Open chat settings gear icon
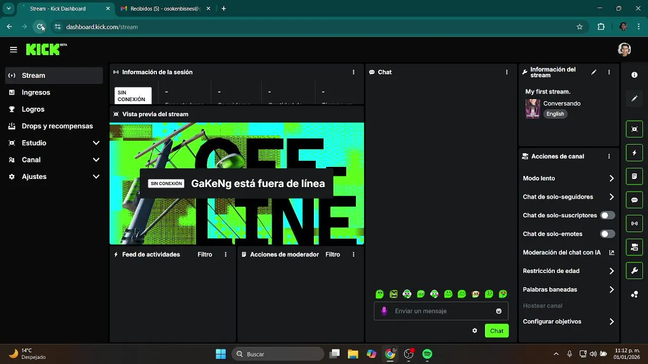This screenshot has height=364, width=648. 475,331
